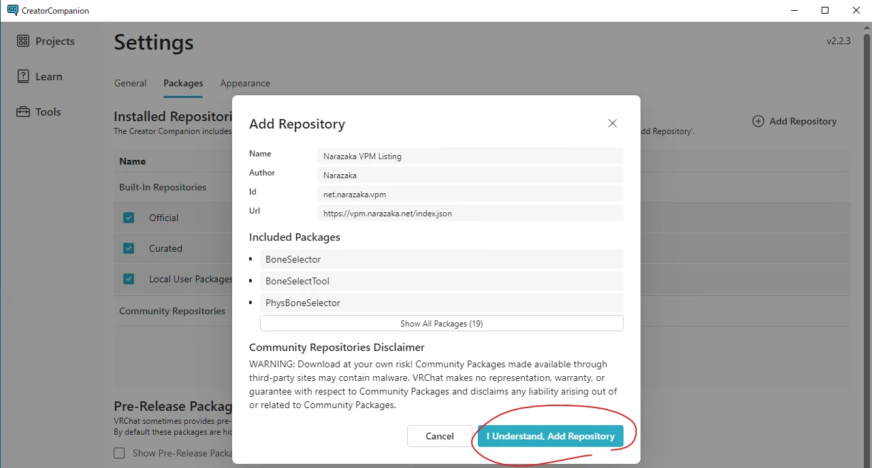Viewport: 872px width, 468px height.
Task: Click the repository Url field
Action: pos(470,213)
